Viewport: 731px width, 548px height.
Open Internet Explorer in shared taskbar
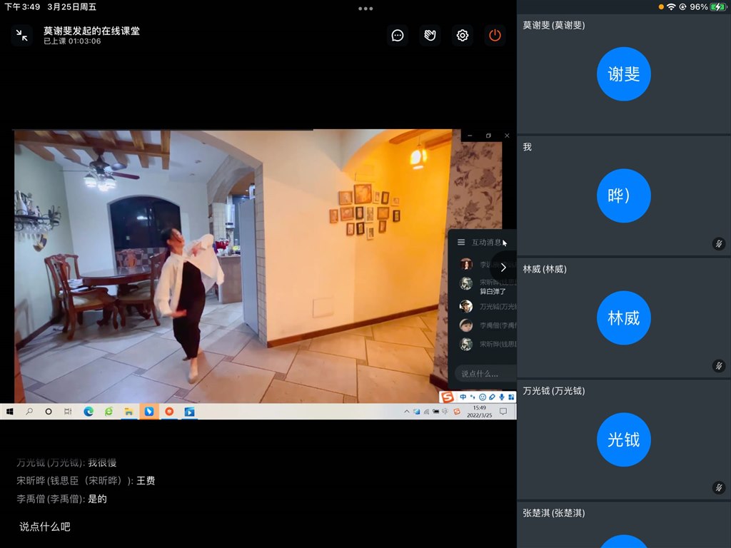coord(109,412)
